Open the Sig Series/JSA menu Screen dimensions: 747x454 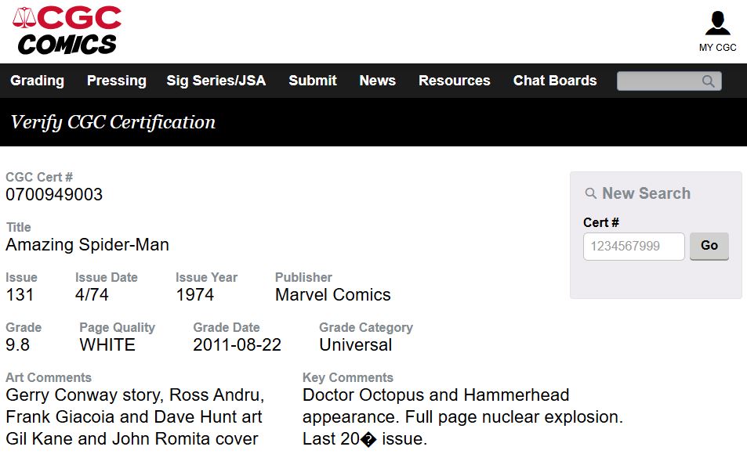[x=216, y=81]
